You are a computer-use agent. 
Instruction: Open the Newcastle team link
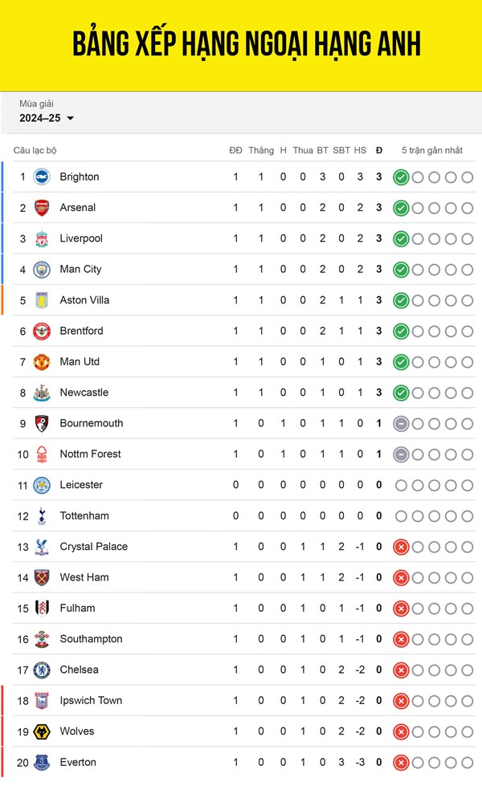84,393
